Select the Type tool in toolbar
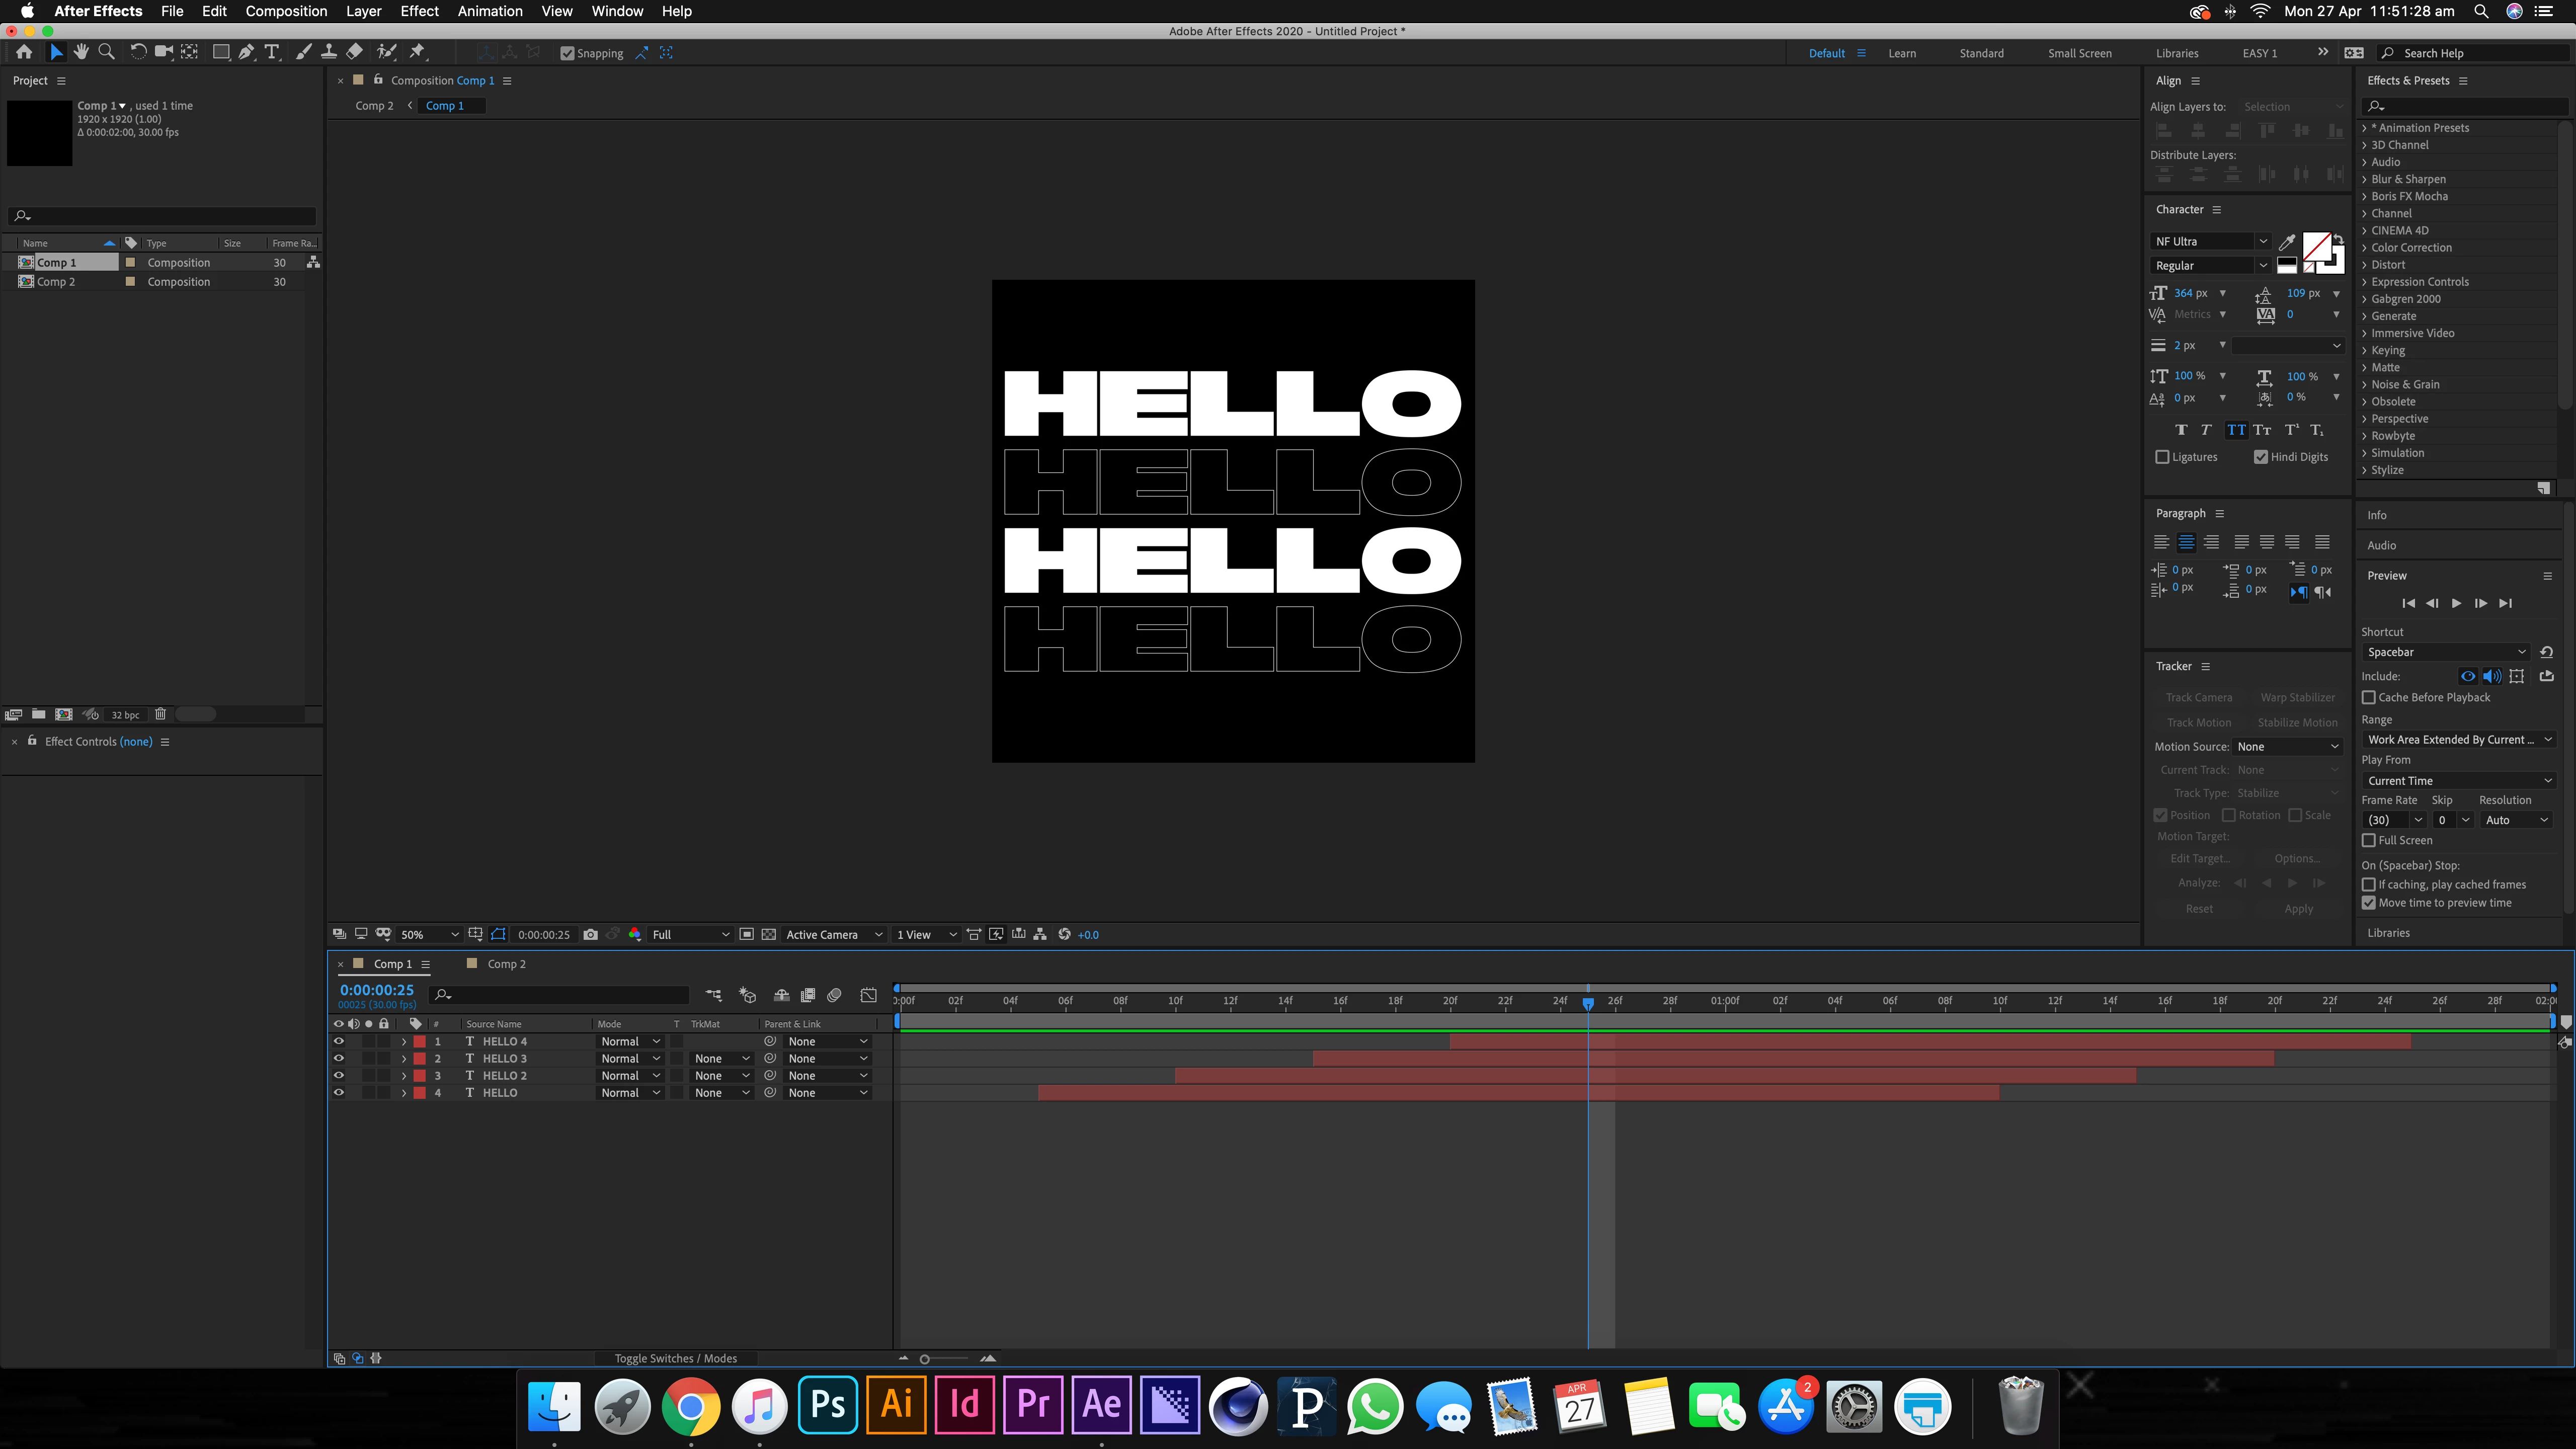The width and height of the screenshot is (2576, 1449). pyautogui.click(x=271, y=52)
